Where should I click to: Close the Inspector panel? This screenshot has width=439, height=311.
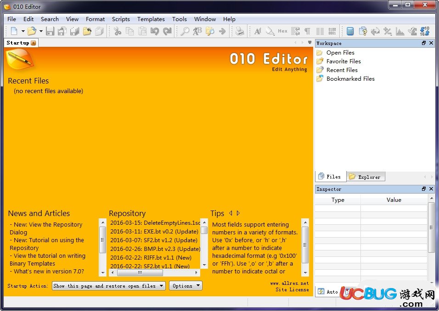431,189
